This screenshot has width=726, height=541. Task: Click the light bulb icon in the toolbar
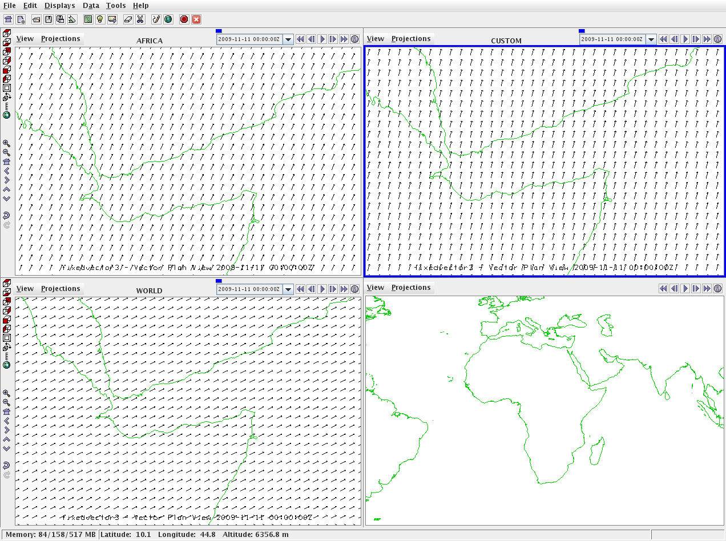pos(100,19)
